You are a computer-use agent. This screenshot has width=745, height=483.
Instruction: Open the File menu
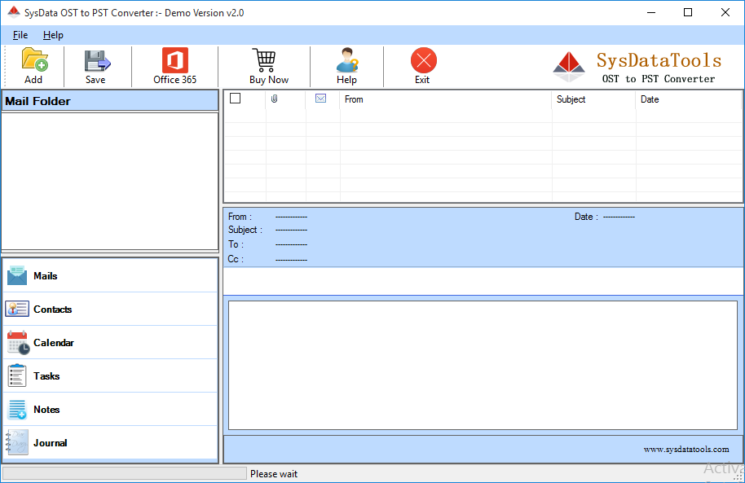(20, 35)
